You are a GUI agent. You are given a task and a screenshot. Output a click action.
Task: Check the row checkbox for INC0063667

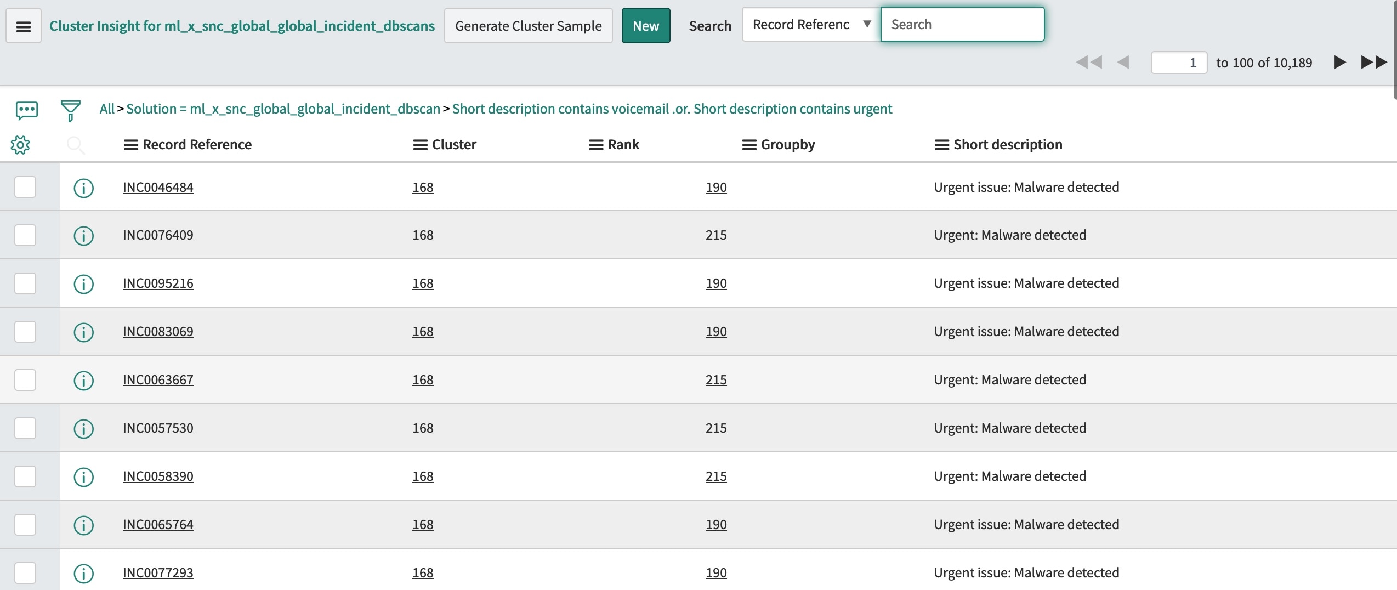pos(24,379)
